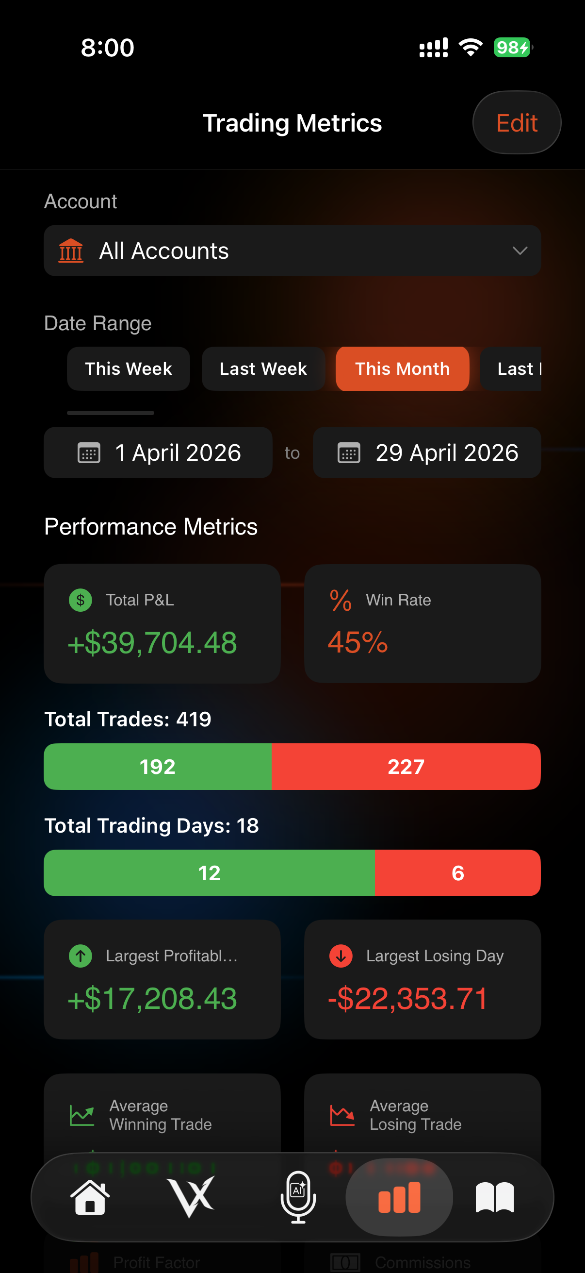Image resolution: width=585 pixels, height=1273 pixels.
Task: Tap the bank building icon in the Account field
Action: coord(71,251)
